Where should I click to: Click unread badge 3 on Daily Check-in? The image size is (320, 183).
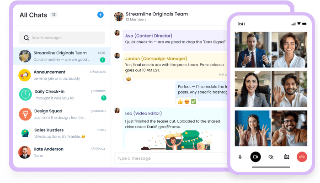104,98
